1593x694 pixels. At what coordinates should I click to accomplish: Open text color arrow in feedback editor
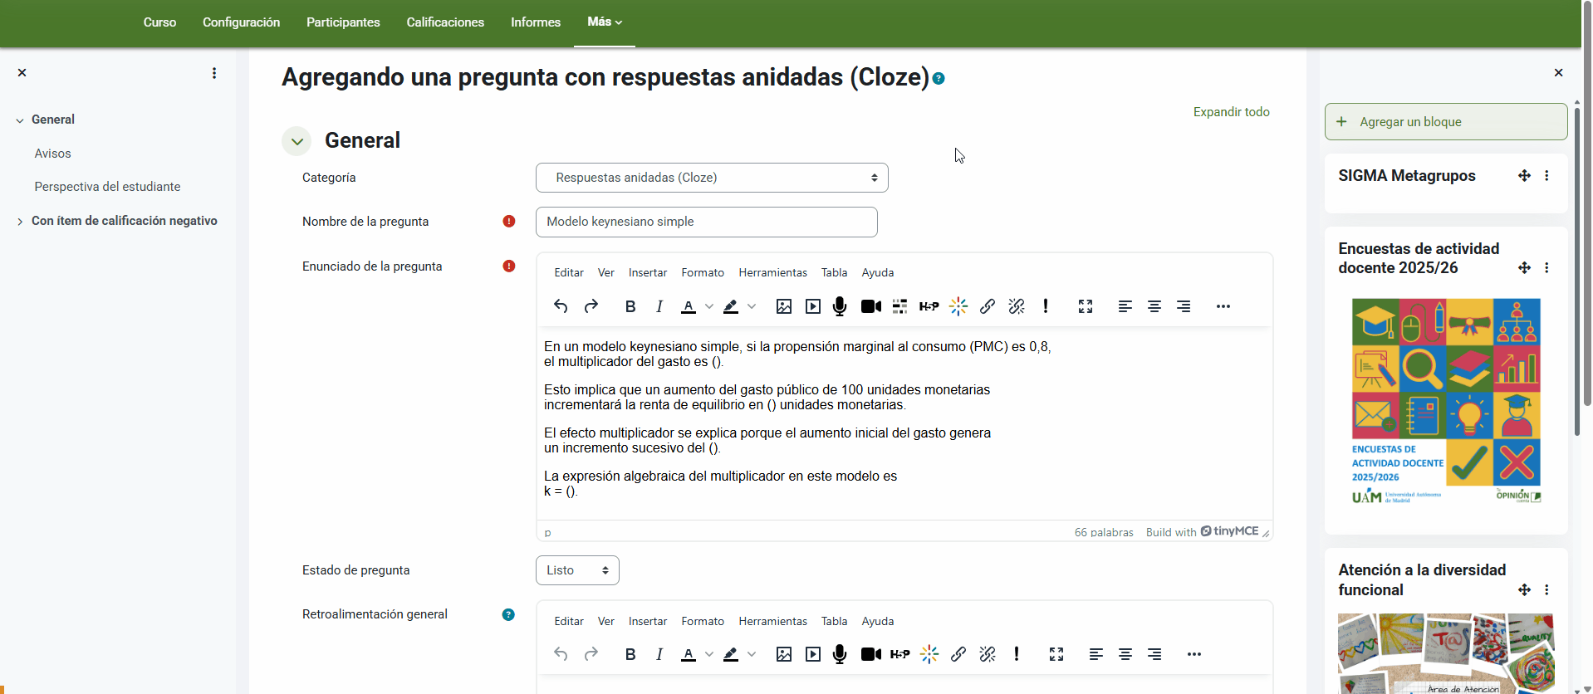709,654
